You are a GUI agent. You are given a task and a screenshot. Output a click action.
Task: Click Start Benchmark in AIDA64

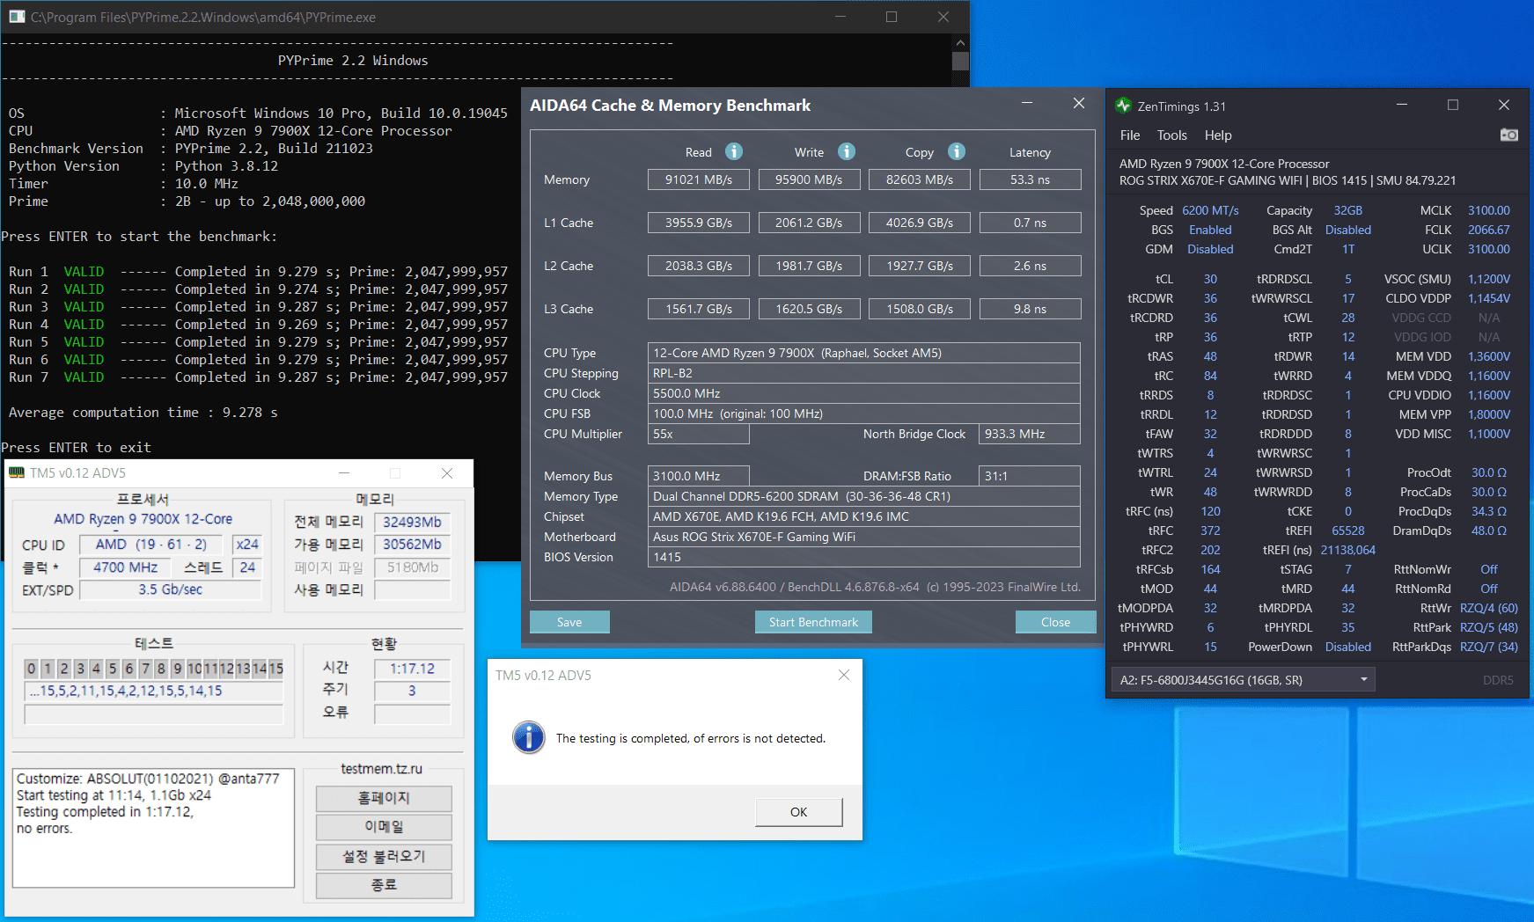click(813, 622)
